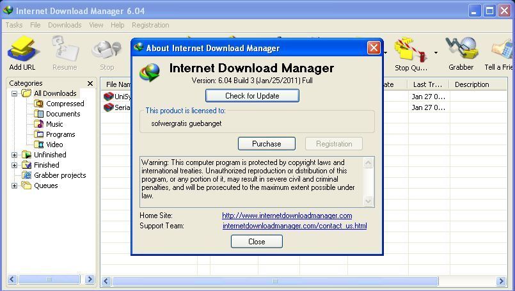
Task: Click download list horizontal scrollbar thumb
Action: pyautogui.click(x=275, y=281)
